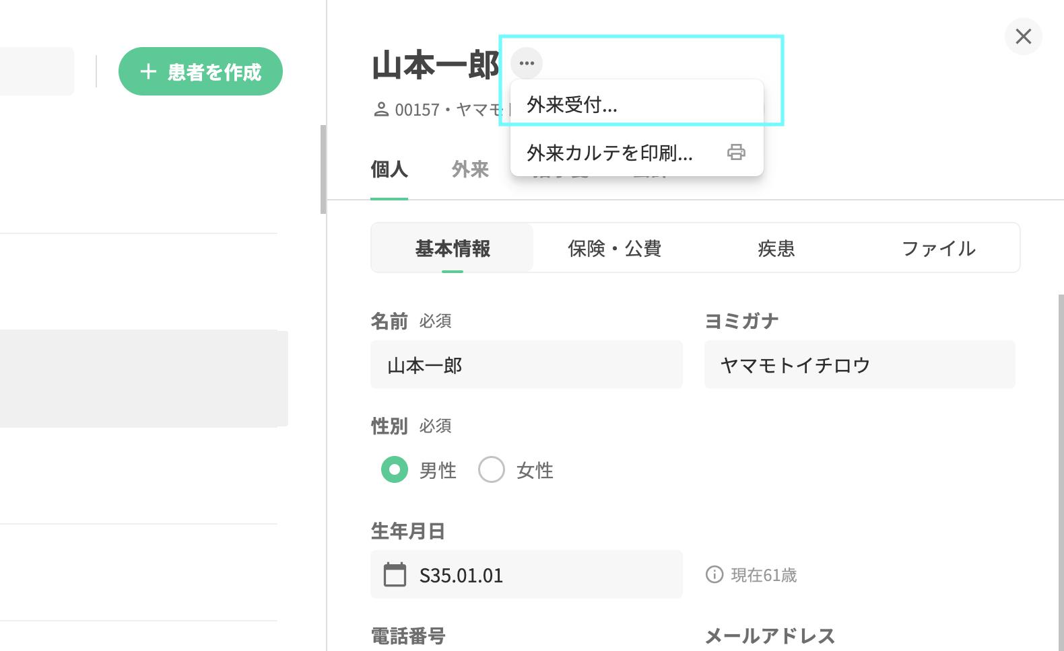The height and width of the screenshot is (651, 1064).
Task: Switch to the 外来 tab
Action: (x=470, y=169)
